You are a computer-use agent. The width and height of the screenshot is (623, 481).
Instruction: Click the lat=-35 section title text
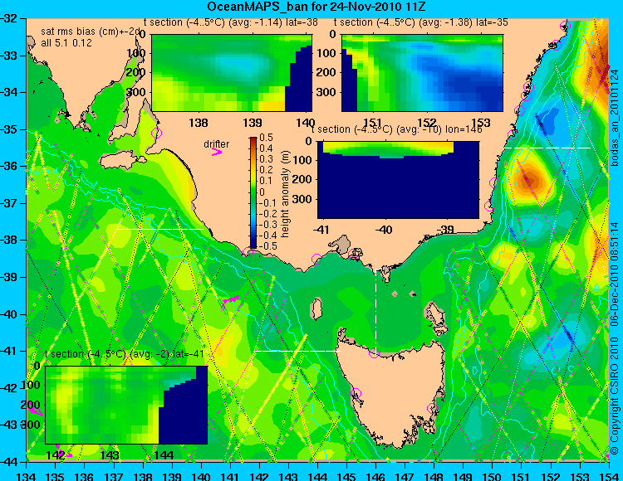coord(421,22)
